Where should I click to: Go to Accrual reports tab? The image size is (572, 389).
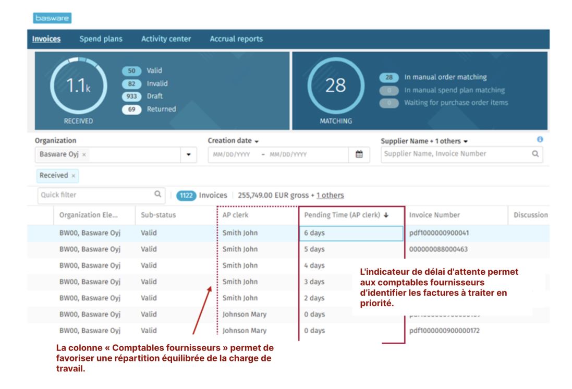pos(236,39)
